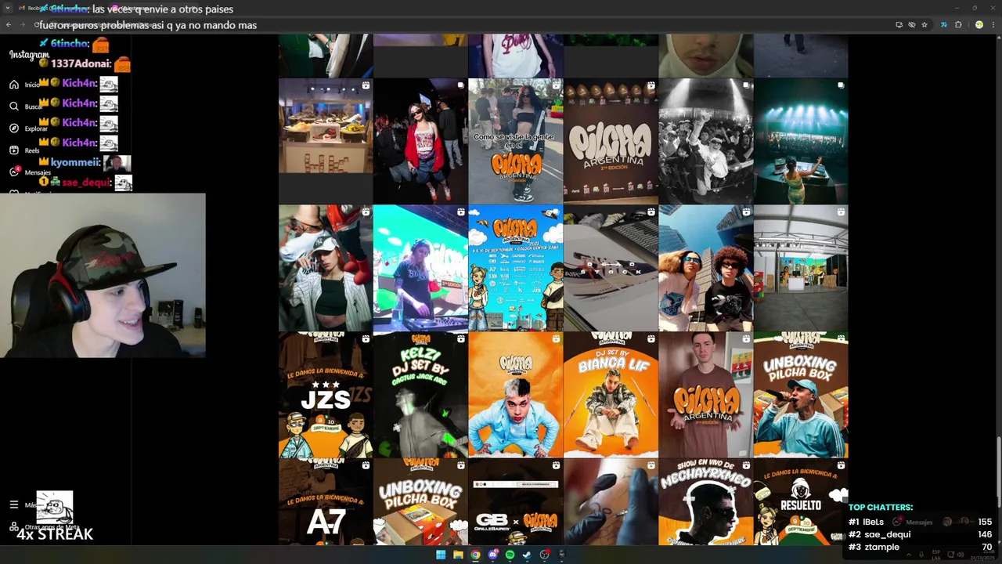The image size is (1002, 564).
Task: Open the black-and-white crowd photo post
Action: pos(705,141)
